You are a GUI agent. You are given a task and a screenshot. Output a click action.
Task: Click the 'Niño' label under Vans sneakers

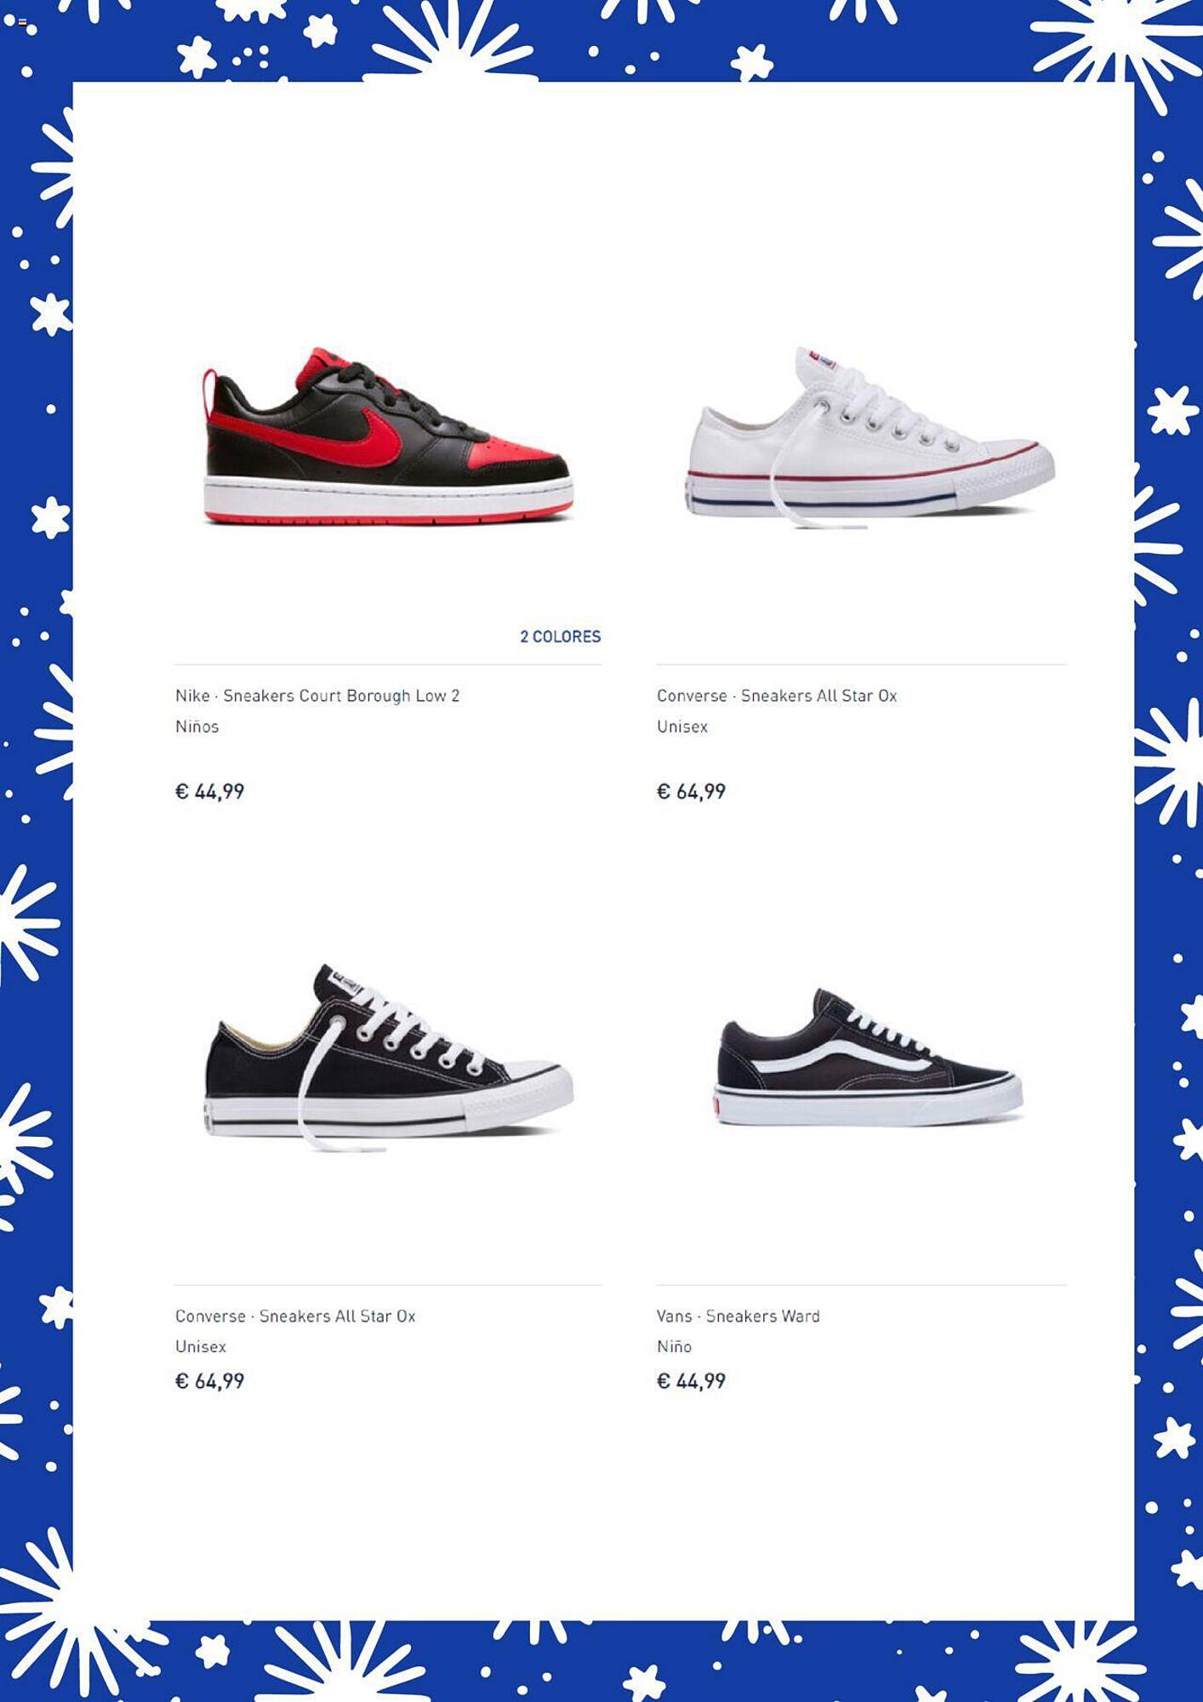pos(675,1347)
